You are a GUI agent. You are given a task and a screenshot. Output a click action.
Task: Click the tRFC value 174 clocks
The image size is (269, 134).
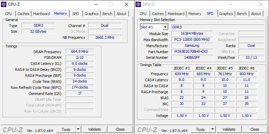[x=80, y=88]
